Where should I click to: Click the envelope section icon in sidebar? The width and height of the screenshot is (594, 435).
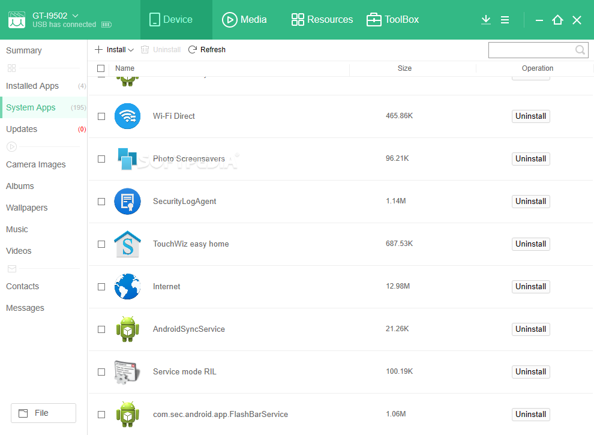[12, 269]
